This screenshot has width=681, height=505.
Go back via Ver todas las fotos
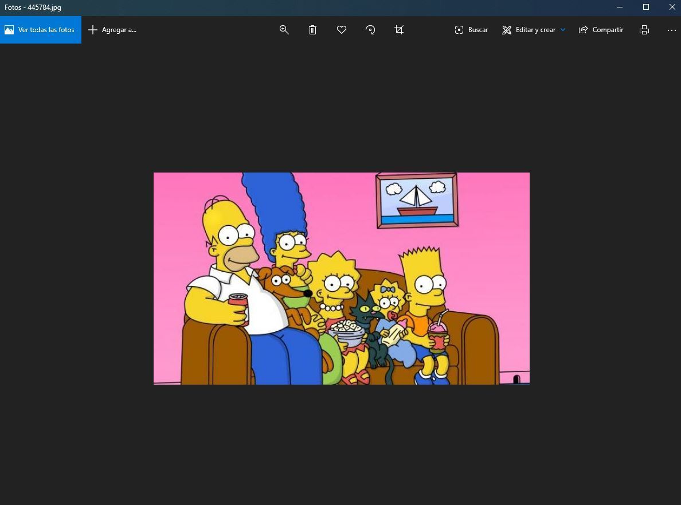tap(41, 30)
